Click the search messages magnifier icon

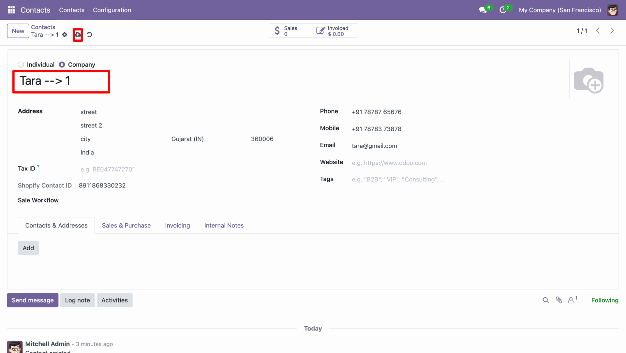(545, 300)
